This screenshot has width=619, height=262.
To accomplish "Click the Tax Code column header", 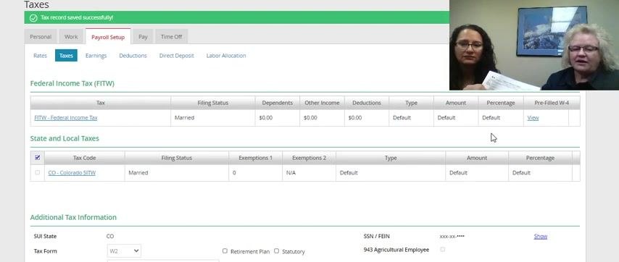I will tap(85, 158).
